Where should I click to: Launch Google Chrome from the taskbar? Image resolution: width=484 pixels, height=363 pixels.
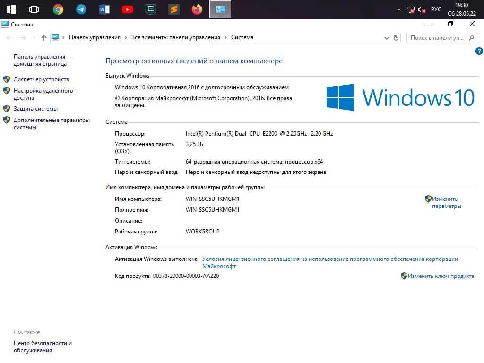pyautogui.click(x=58, y=9)
